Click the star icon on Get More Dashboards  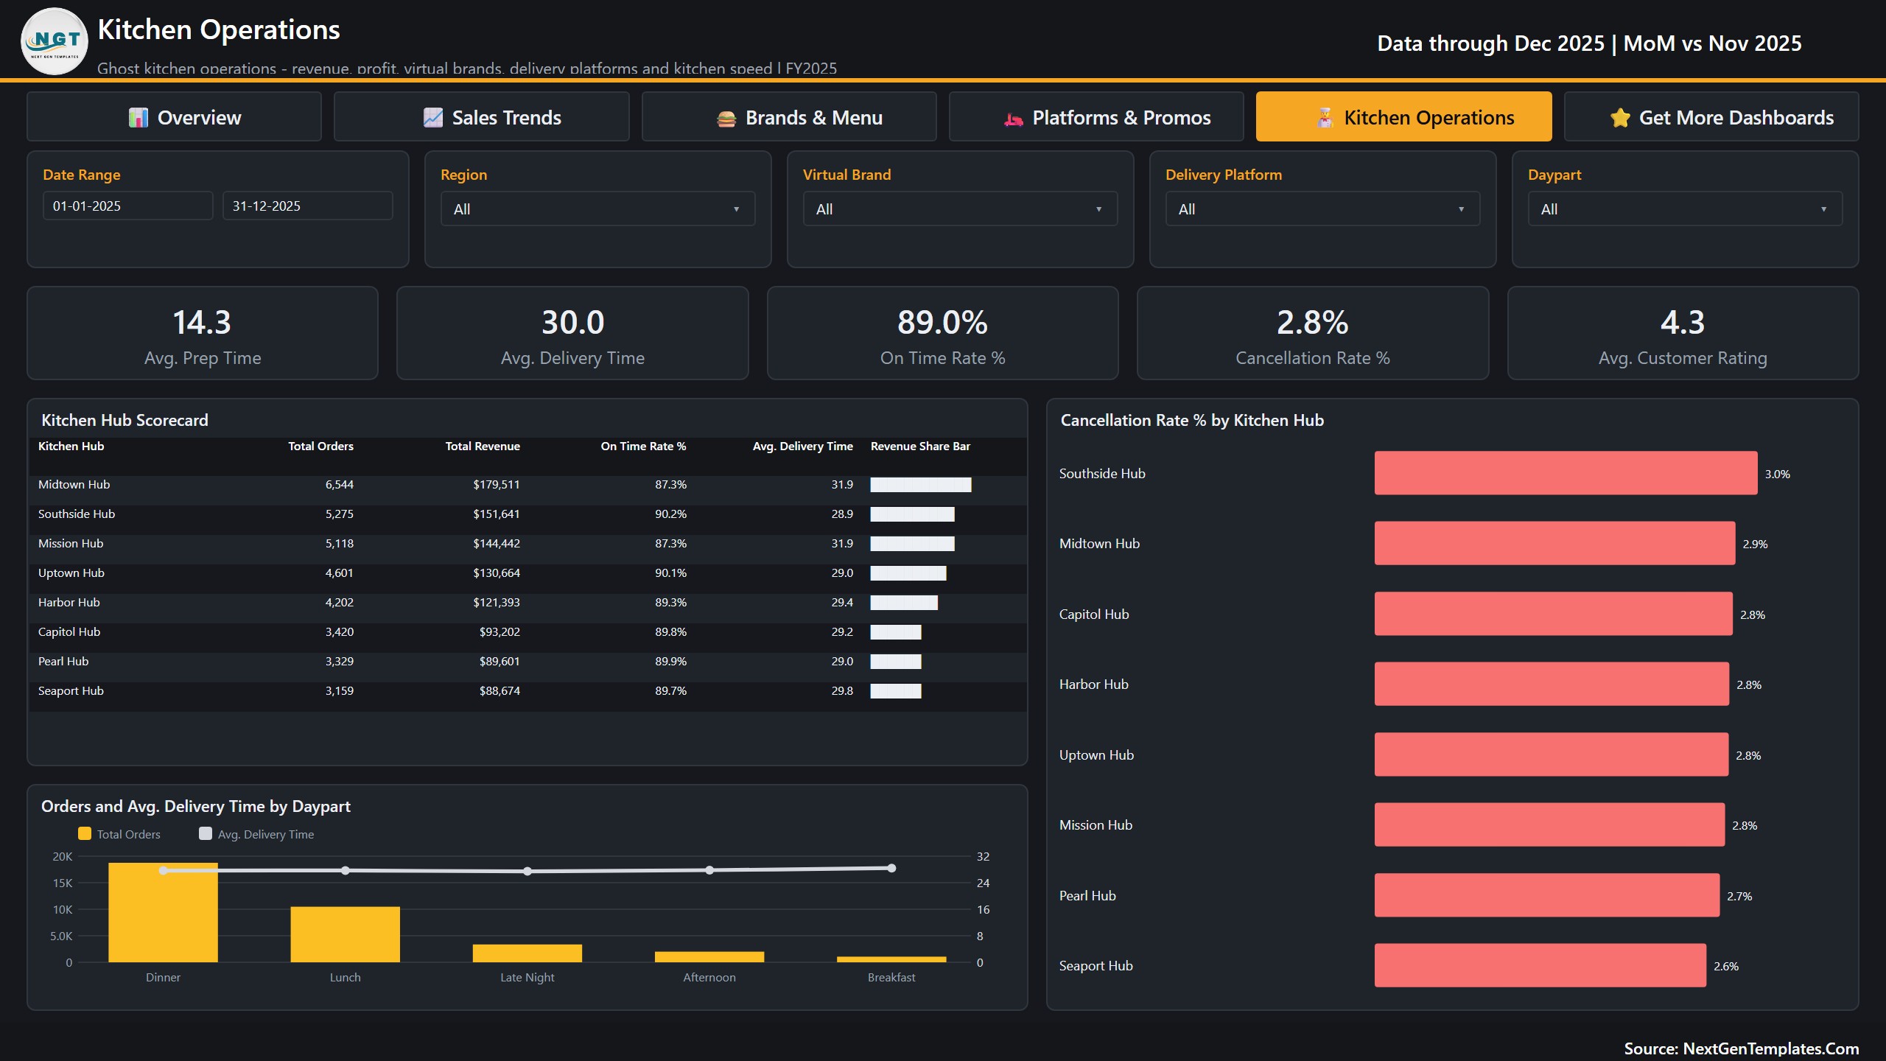click(x=1620, y=118)
